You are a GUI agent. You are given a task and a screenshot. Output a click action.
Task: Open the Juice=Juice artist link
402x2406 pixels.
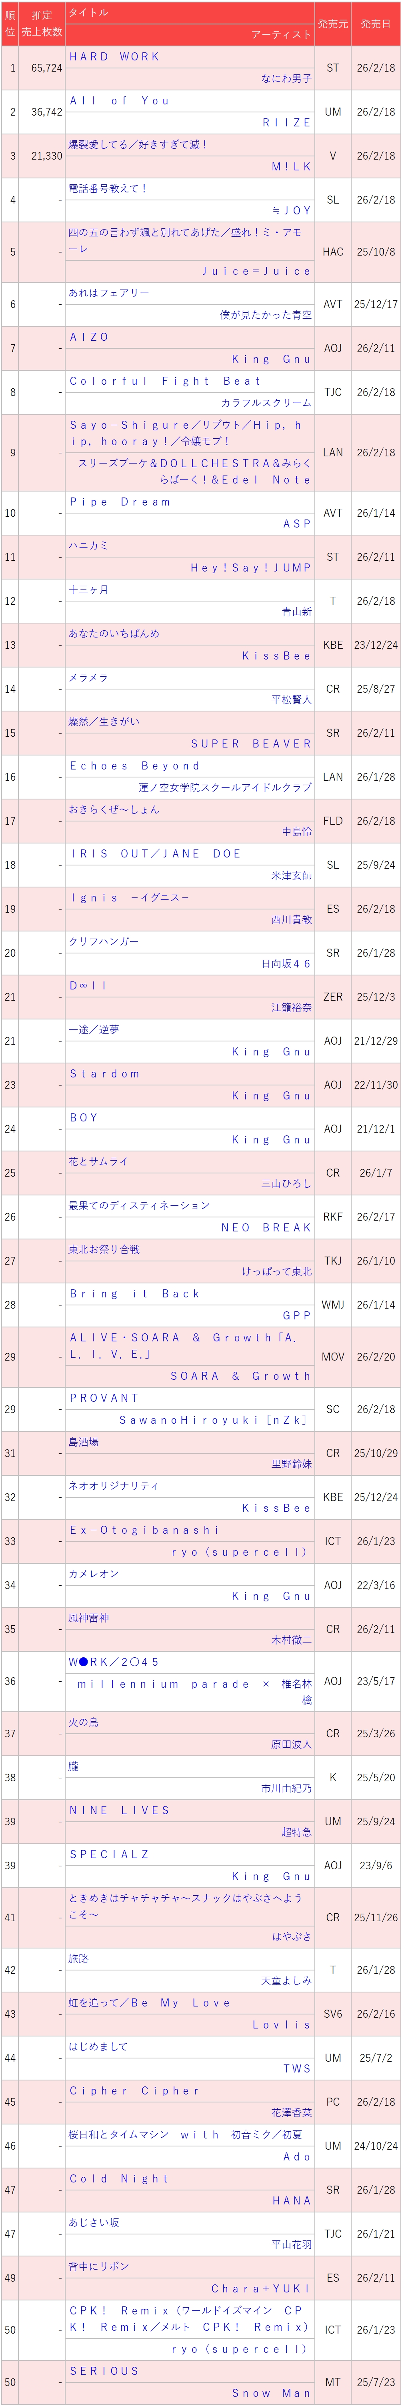point(256,271)
